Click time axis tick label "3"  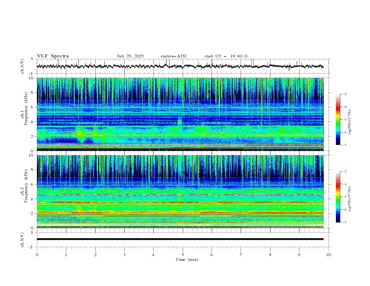pos(124,255)
